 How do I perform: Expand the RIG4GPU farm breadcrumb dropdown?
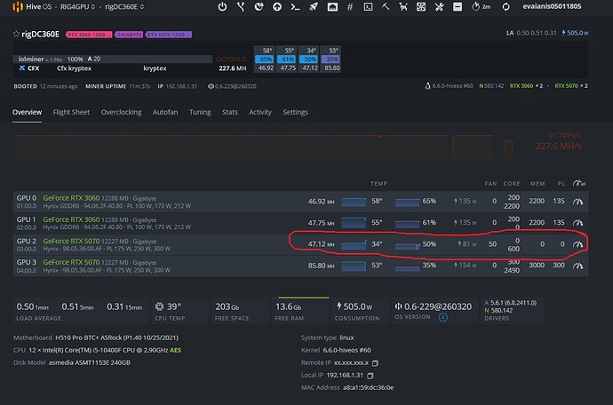click(80, 7)
